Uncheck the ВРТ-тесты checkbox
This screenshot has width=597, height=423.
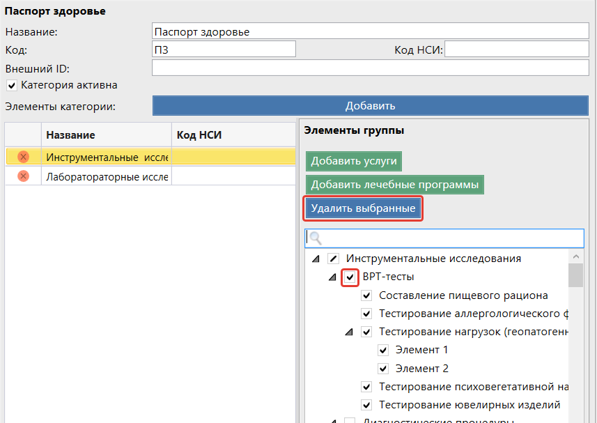pyautogui.click(x=350, y=277)
